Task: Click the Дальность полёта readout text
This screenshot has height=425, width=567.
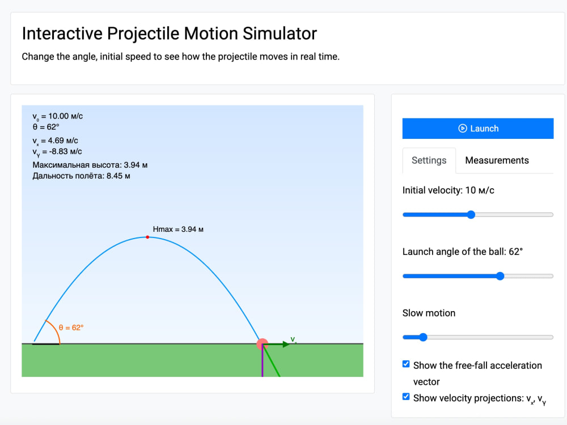Action: point(81,176)
